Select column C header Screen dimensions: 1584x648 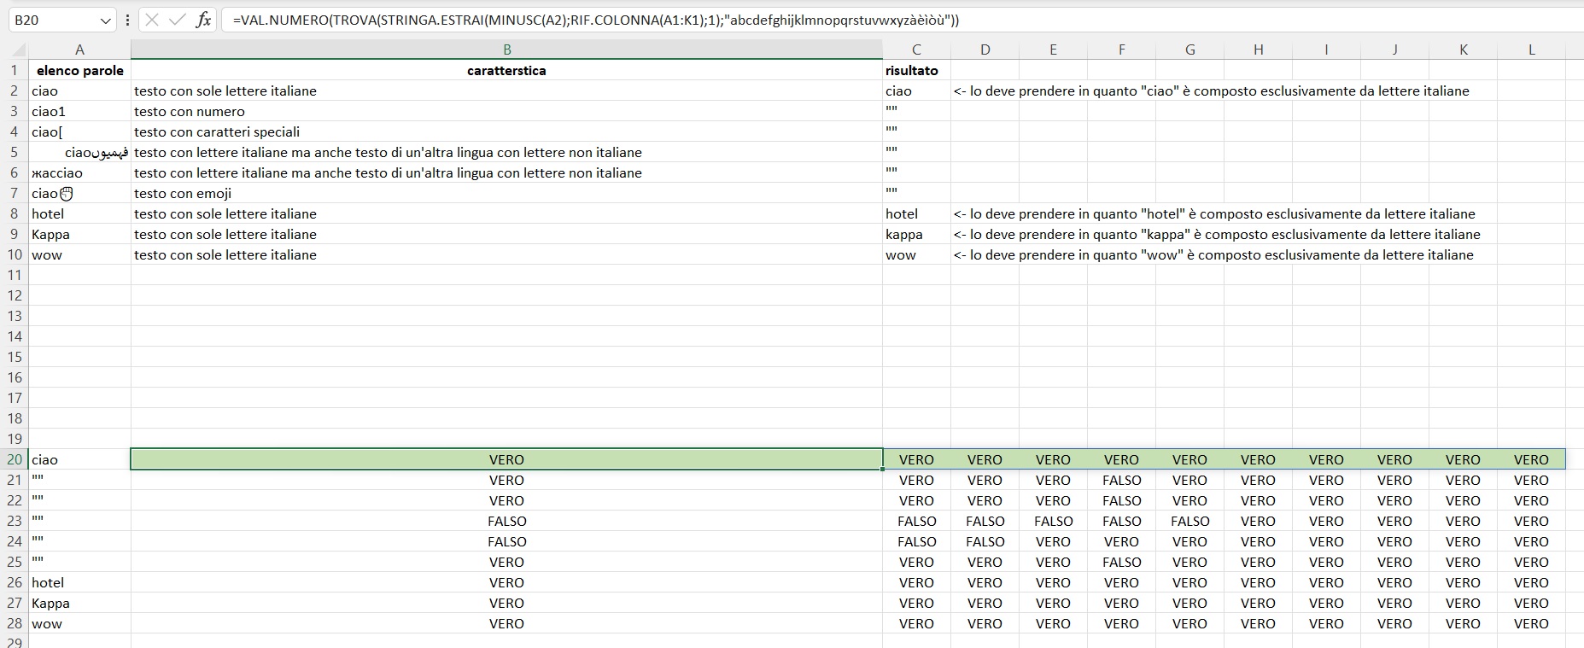pyautogui.click(x=916, y=50)
